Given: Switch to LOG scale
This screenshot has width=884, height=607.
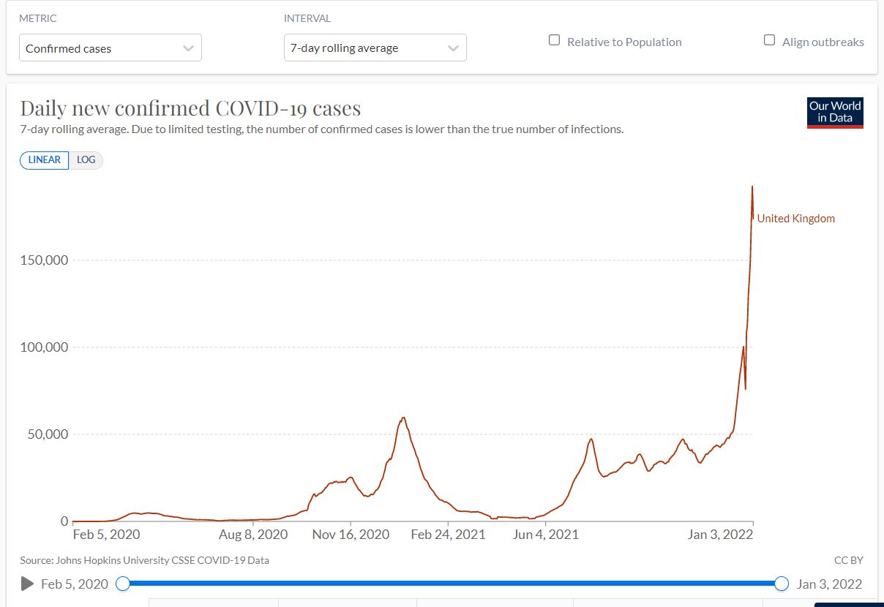Looking at the screenshot, I should (86, 160).
